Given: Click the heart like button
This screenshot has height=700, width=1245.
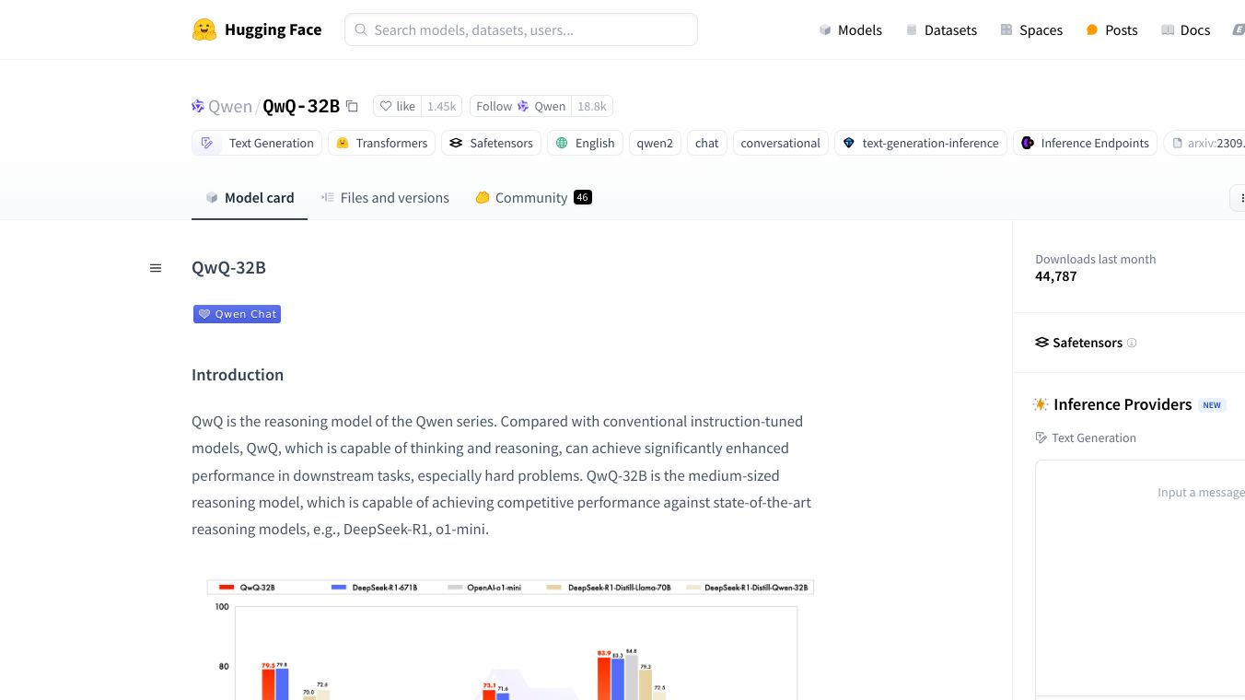Looking at the screenshot, I should (398, 106).
